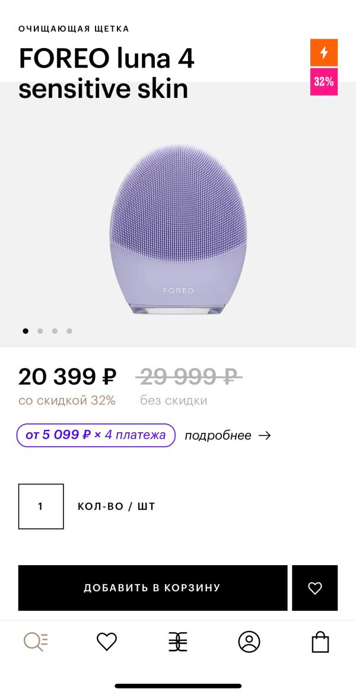The height and width of the screenshot is (695, 356).
Task: Open catalog search in bottom bar
Action: click(36, 642)
